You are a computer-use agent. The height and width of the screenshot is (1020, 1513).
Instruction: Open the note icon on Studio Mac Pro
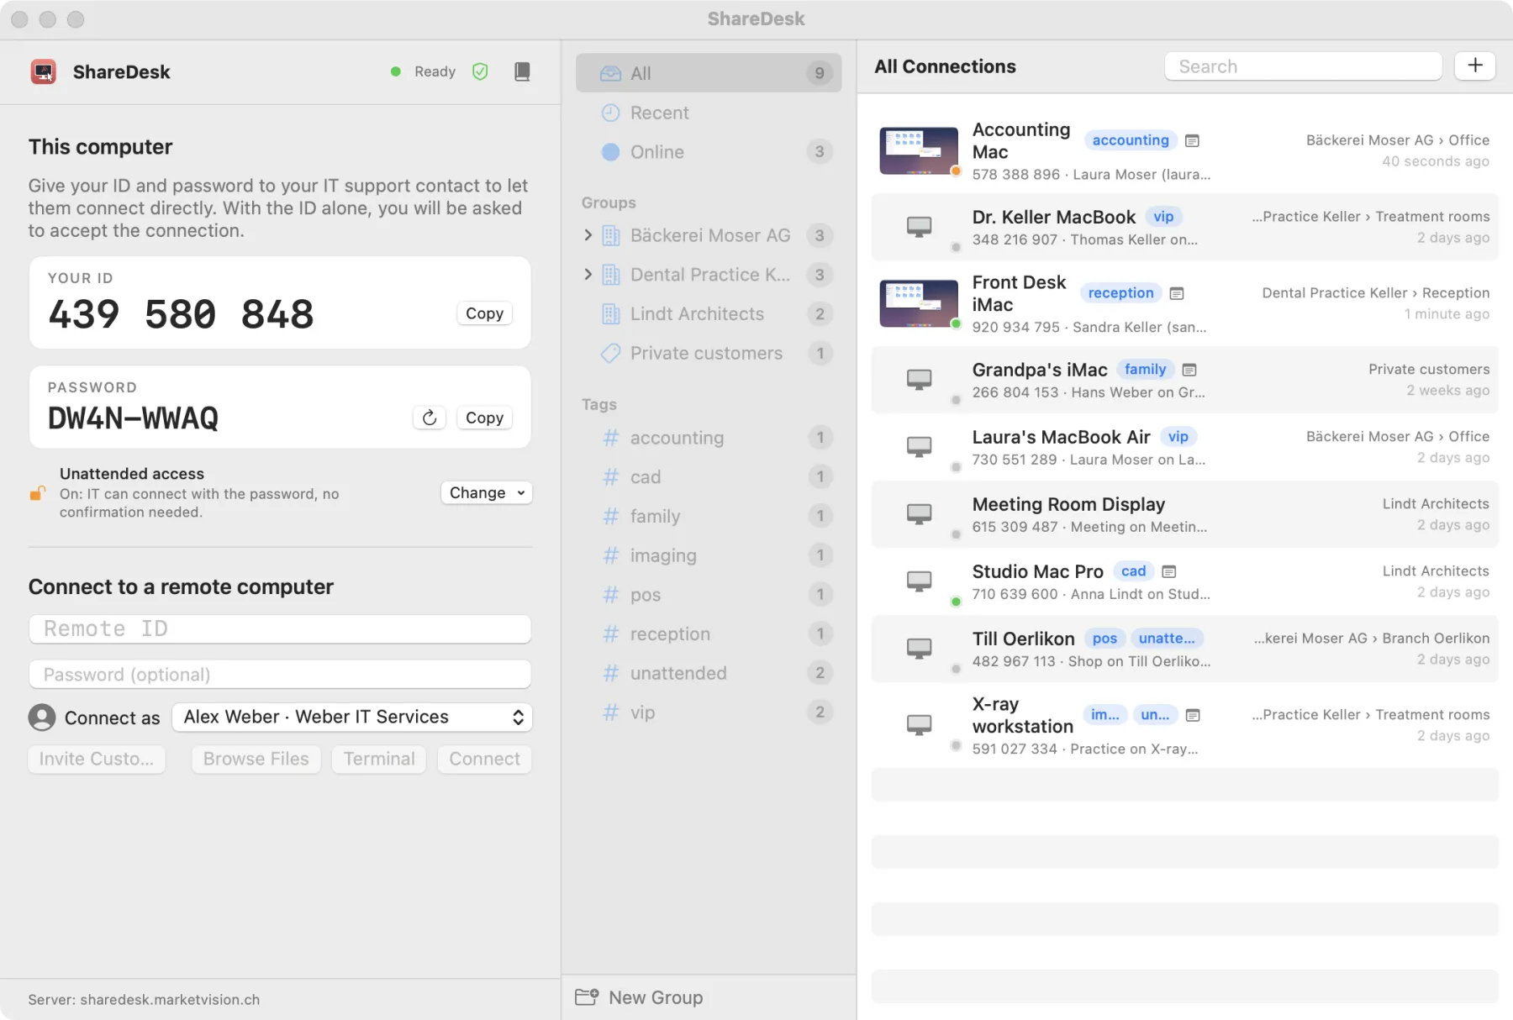pyautogui.click(x=1169, y=571)
